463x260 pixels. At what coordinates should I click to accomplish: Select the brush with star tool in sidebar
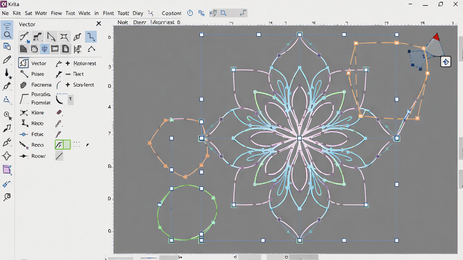7,74
